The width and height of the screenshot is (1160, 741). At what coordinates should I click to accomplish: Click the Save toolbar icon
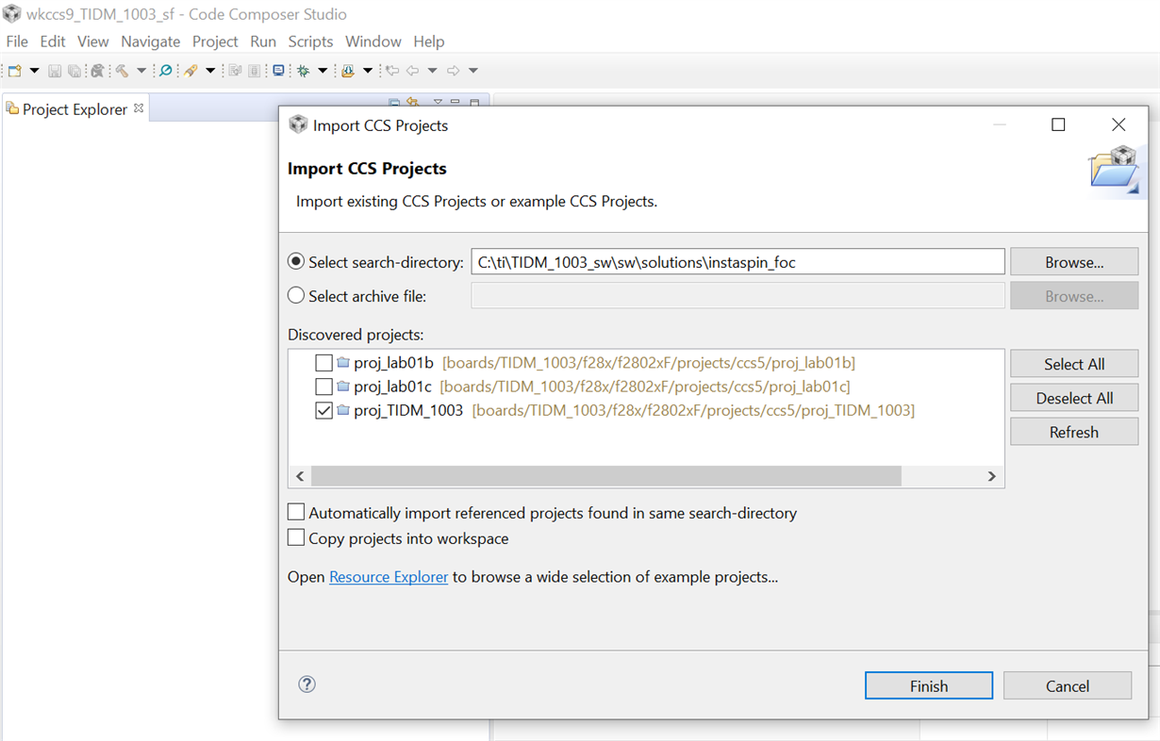(x=55, y=71)
